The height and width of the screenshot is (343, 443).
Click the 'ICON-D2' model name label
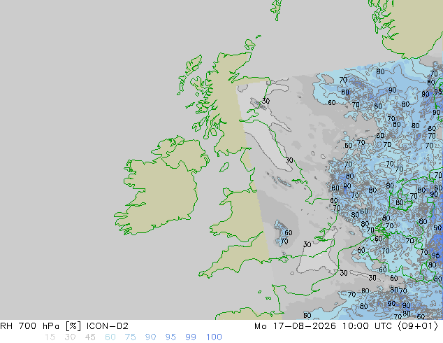pos(108,326)
